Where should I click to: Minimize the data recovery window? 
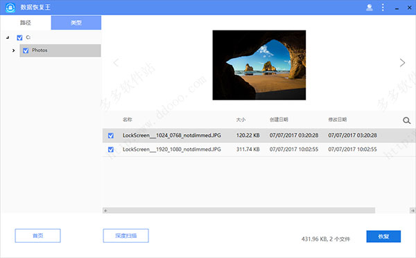point(397,8)
